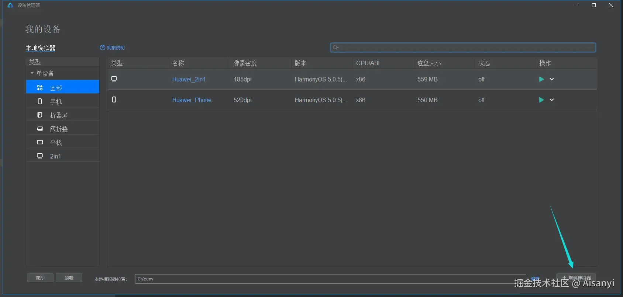The width and height of the screenshot is (623, 297).
Task: Select 2in1 device category in sidebar
Action: (x=63, y=156)
